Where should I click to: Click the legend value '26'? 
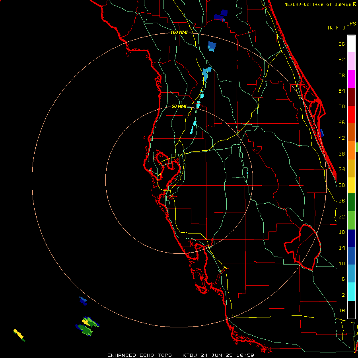point(342,201)
